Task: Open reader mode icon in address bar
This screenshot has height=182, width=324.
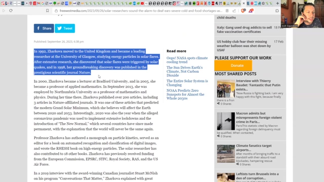Action: point(227,11)
